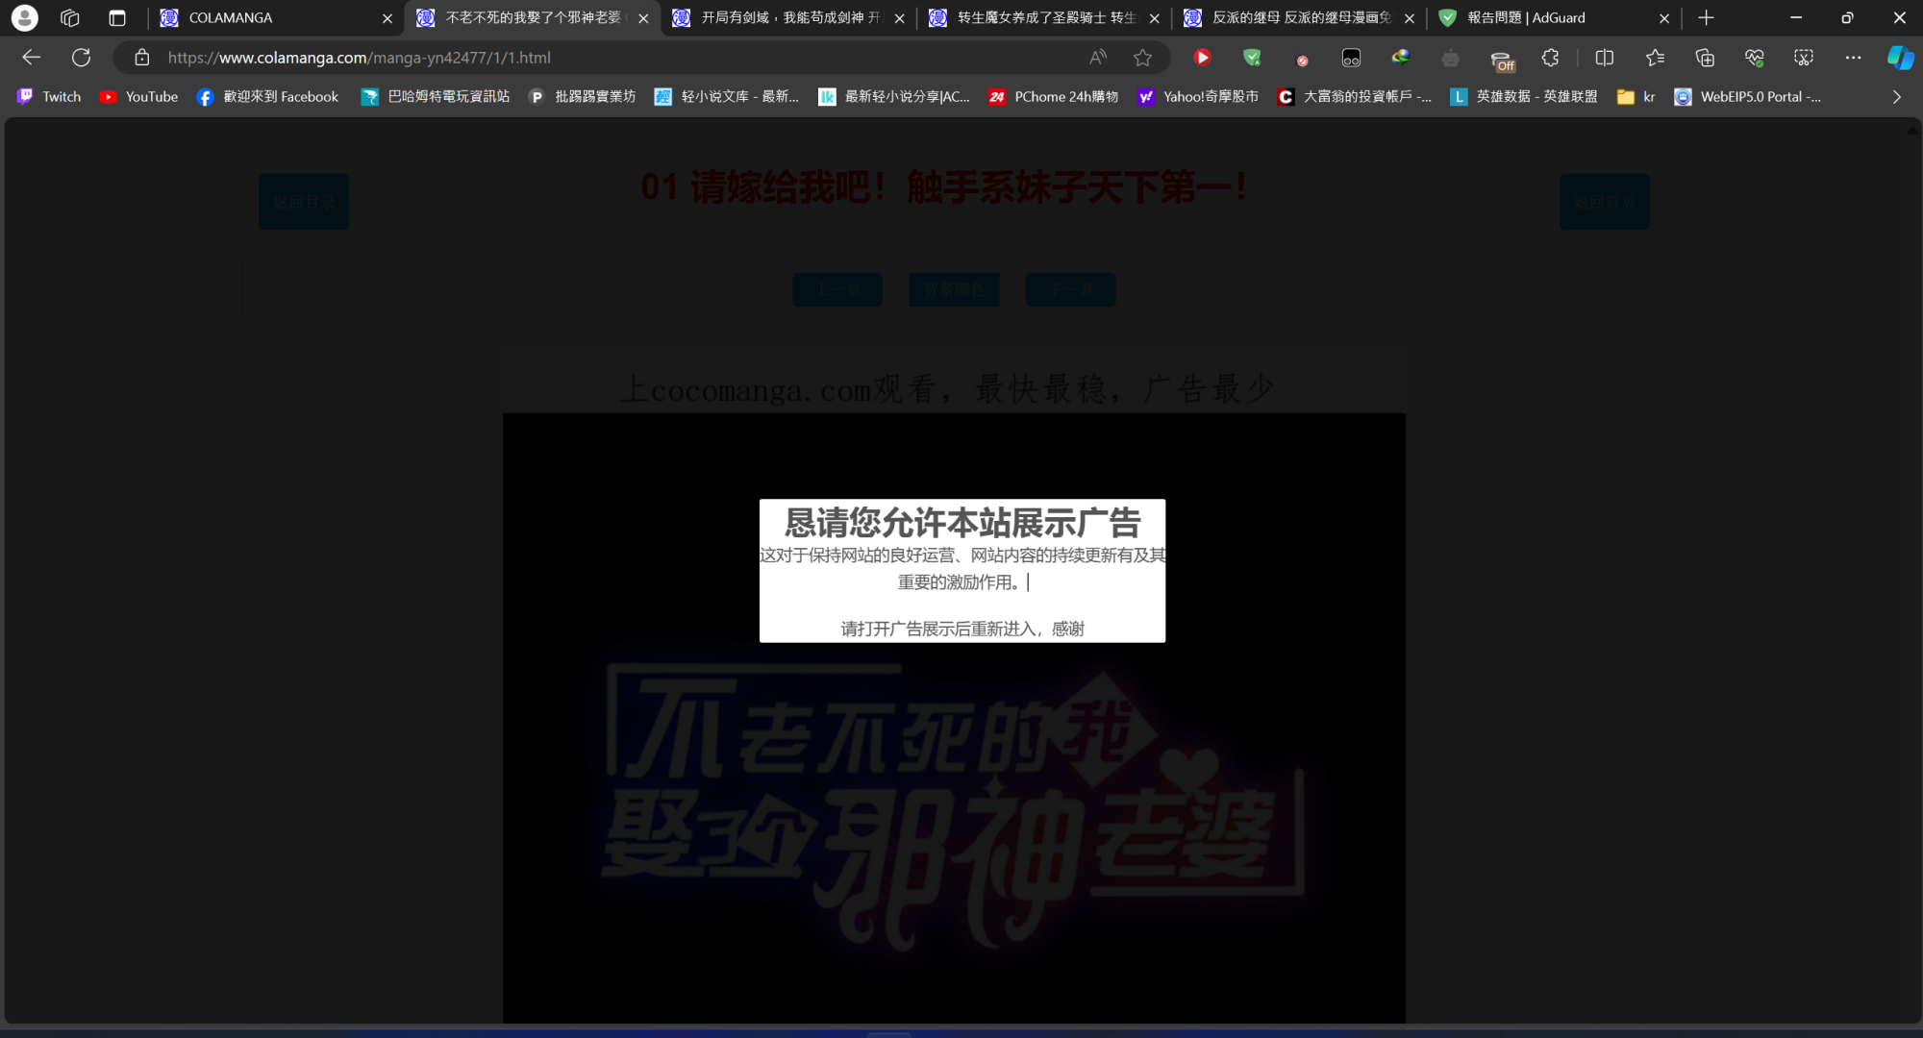
Task: Open the Collections icon in toolbar
Action: [x=1705, y=58]
